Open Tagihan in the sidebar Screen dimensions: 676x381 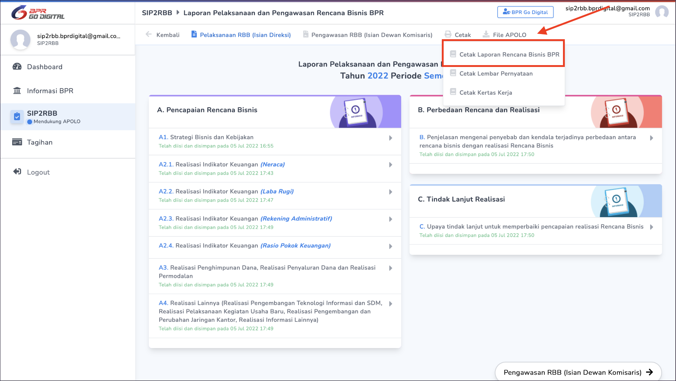coord(68,142)
